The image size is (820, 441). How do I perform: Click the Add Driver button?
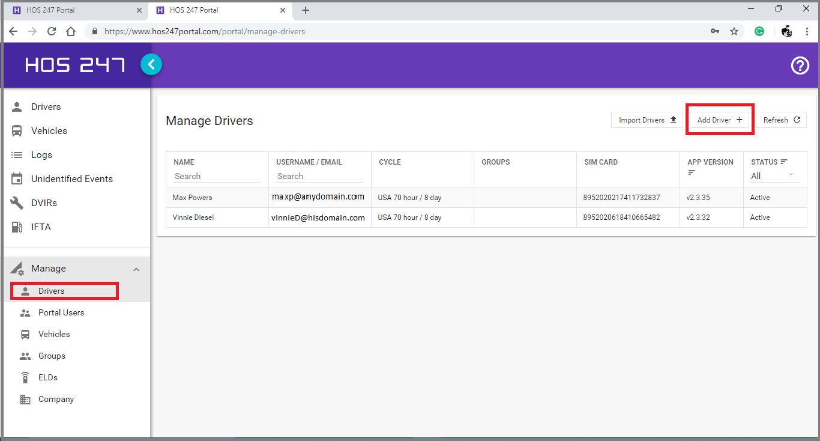click(x=719, y=120)
